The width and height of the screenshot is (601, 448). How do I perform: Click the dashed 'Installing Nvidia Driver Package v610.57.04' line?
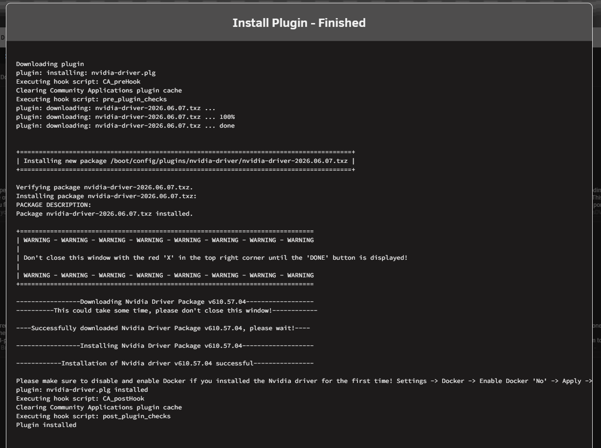[x=165, y=346]
